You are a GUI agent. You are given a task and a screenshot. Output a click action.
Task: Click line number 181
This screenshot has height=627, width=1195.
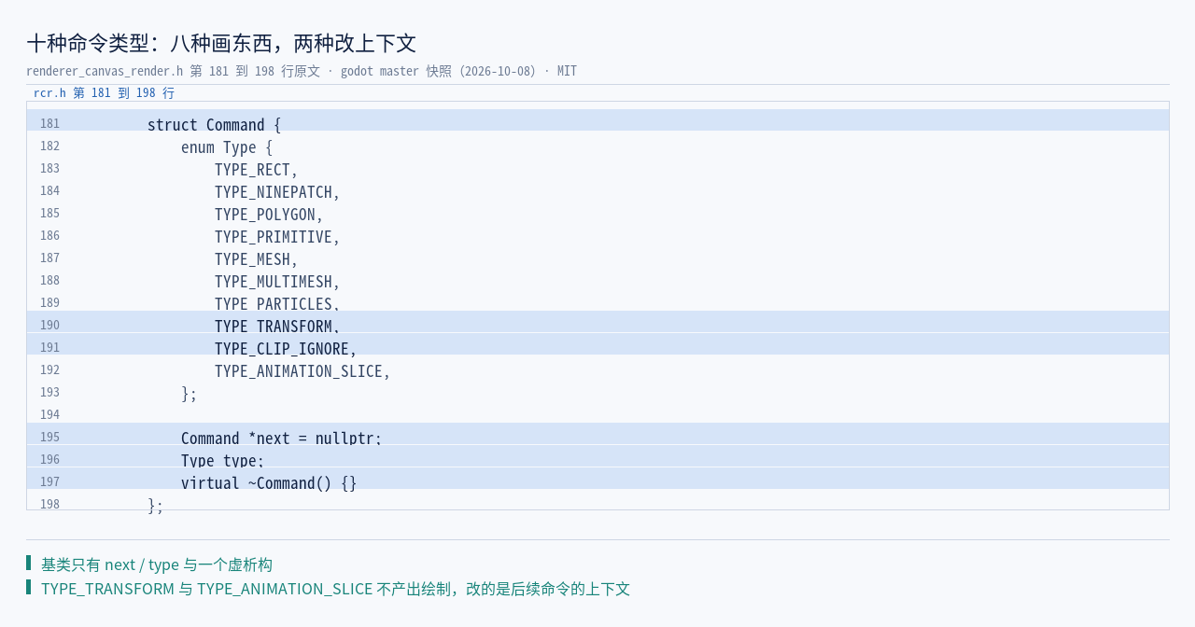click(49, 124)
